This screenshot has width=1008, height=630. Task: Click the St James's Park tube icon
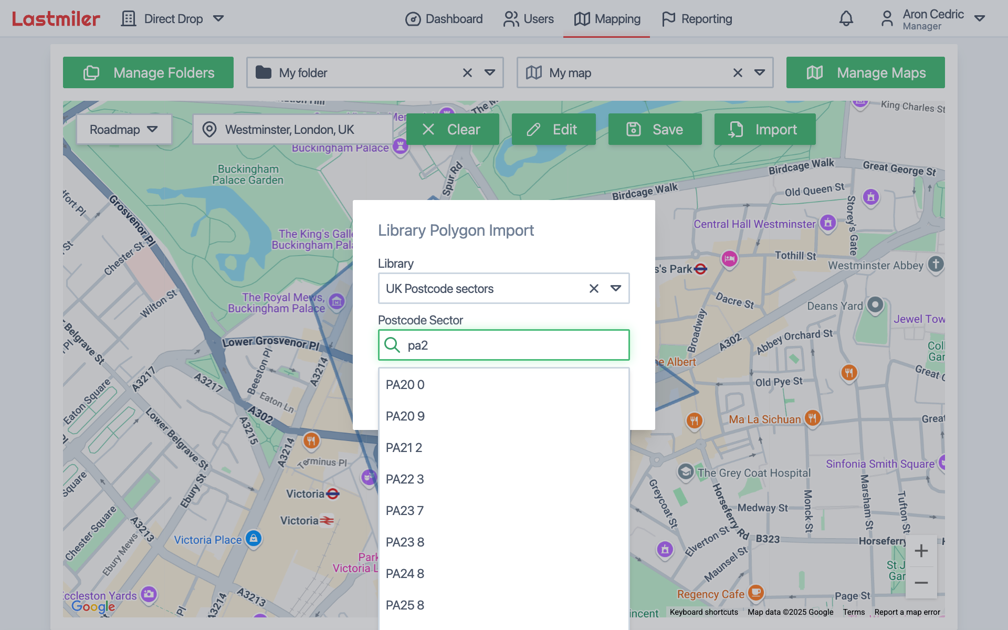pos(700,269)
